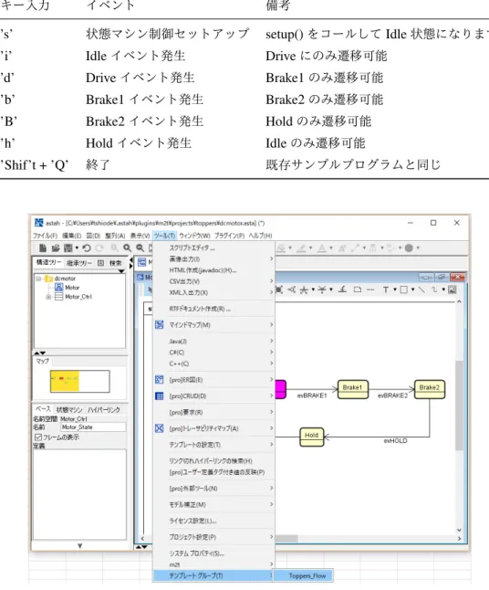Click the astah application logo in title bar
This screenshot has width=489, height=590.
tap(38, 223)
